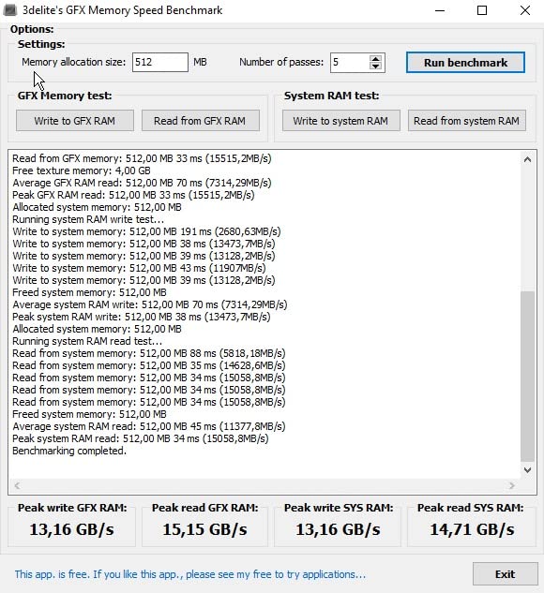The image size is (544, 593).
Task: Select Read from system RAM button
Action: pyautogui.click(x=467, y=121)
